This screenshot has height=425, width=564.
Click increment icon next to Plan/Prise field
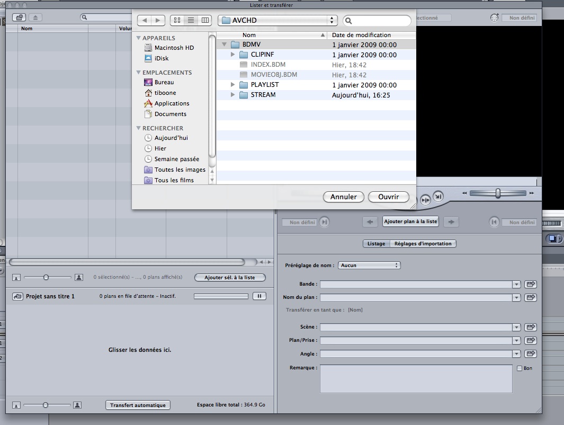530,340
